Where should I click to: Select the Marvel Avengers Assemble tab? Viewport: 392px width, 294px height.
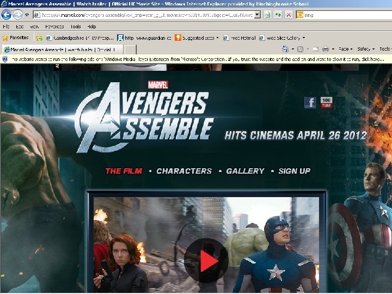(62, 50)
